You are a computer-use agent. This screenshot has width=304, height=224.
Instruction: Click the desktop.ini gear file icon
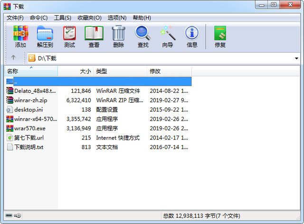click(x=9, y=109)
